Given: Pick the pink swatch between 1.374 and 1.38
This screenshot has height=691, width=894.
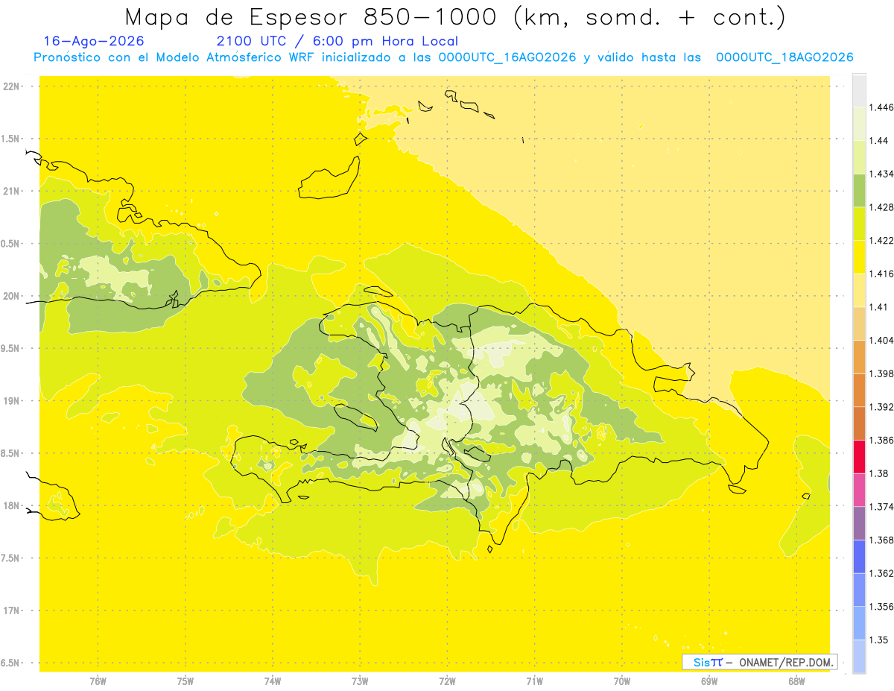Looking at the screenshot, I should tap(859, 490).
